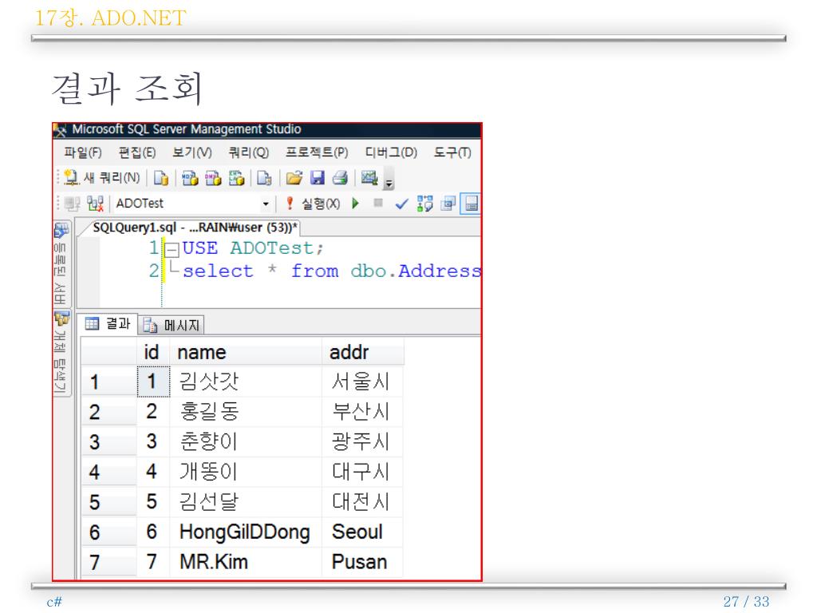Screen dimensions: 817x613
Task: Click the addr cell 대전시
Action: (363, 502)
